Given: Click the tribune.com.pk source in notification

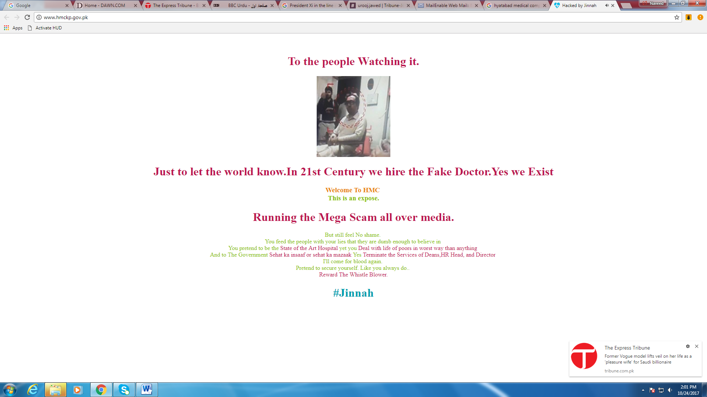Looking at the screenshot, I should 619,371.
